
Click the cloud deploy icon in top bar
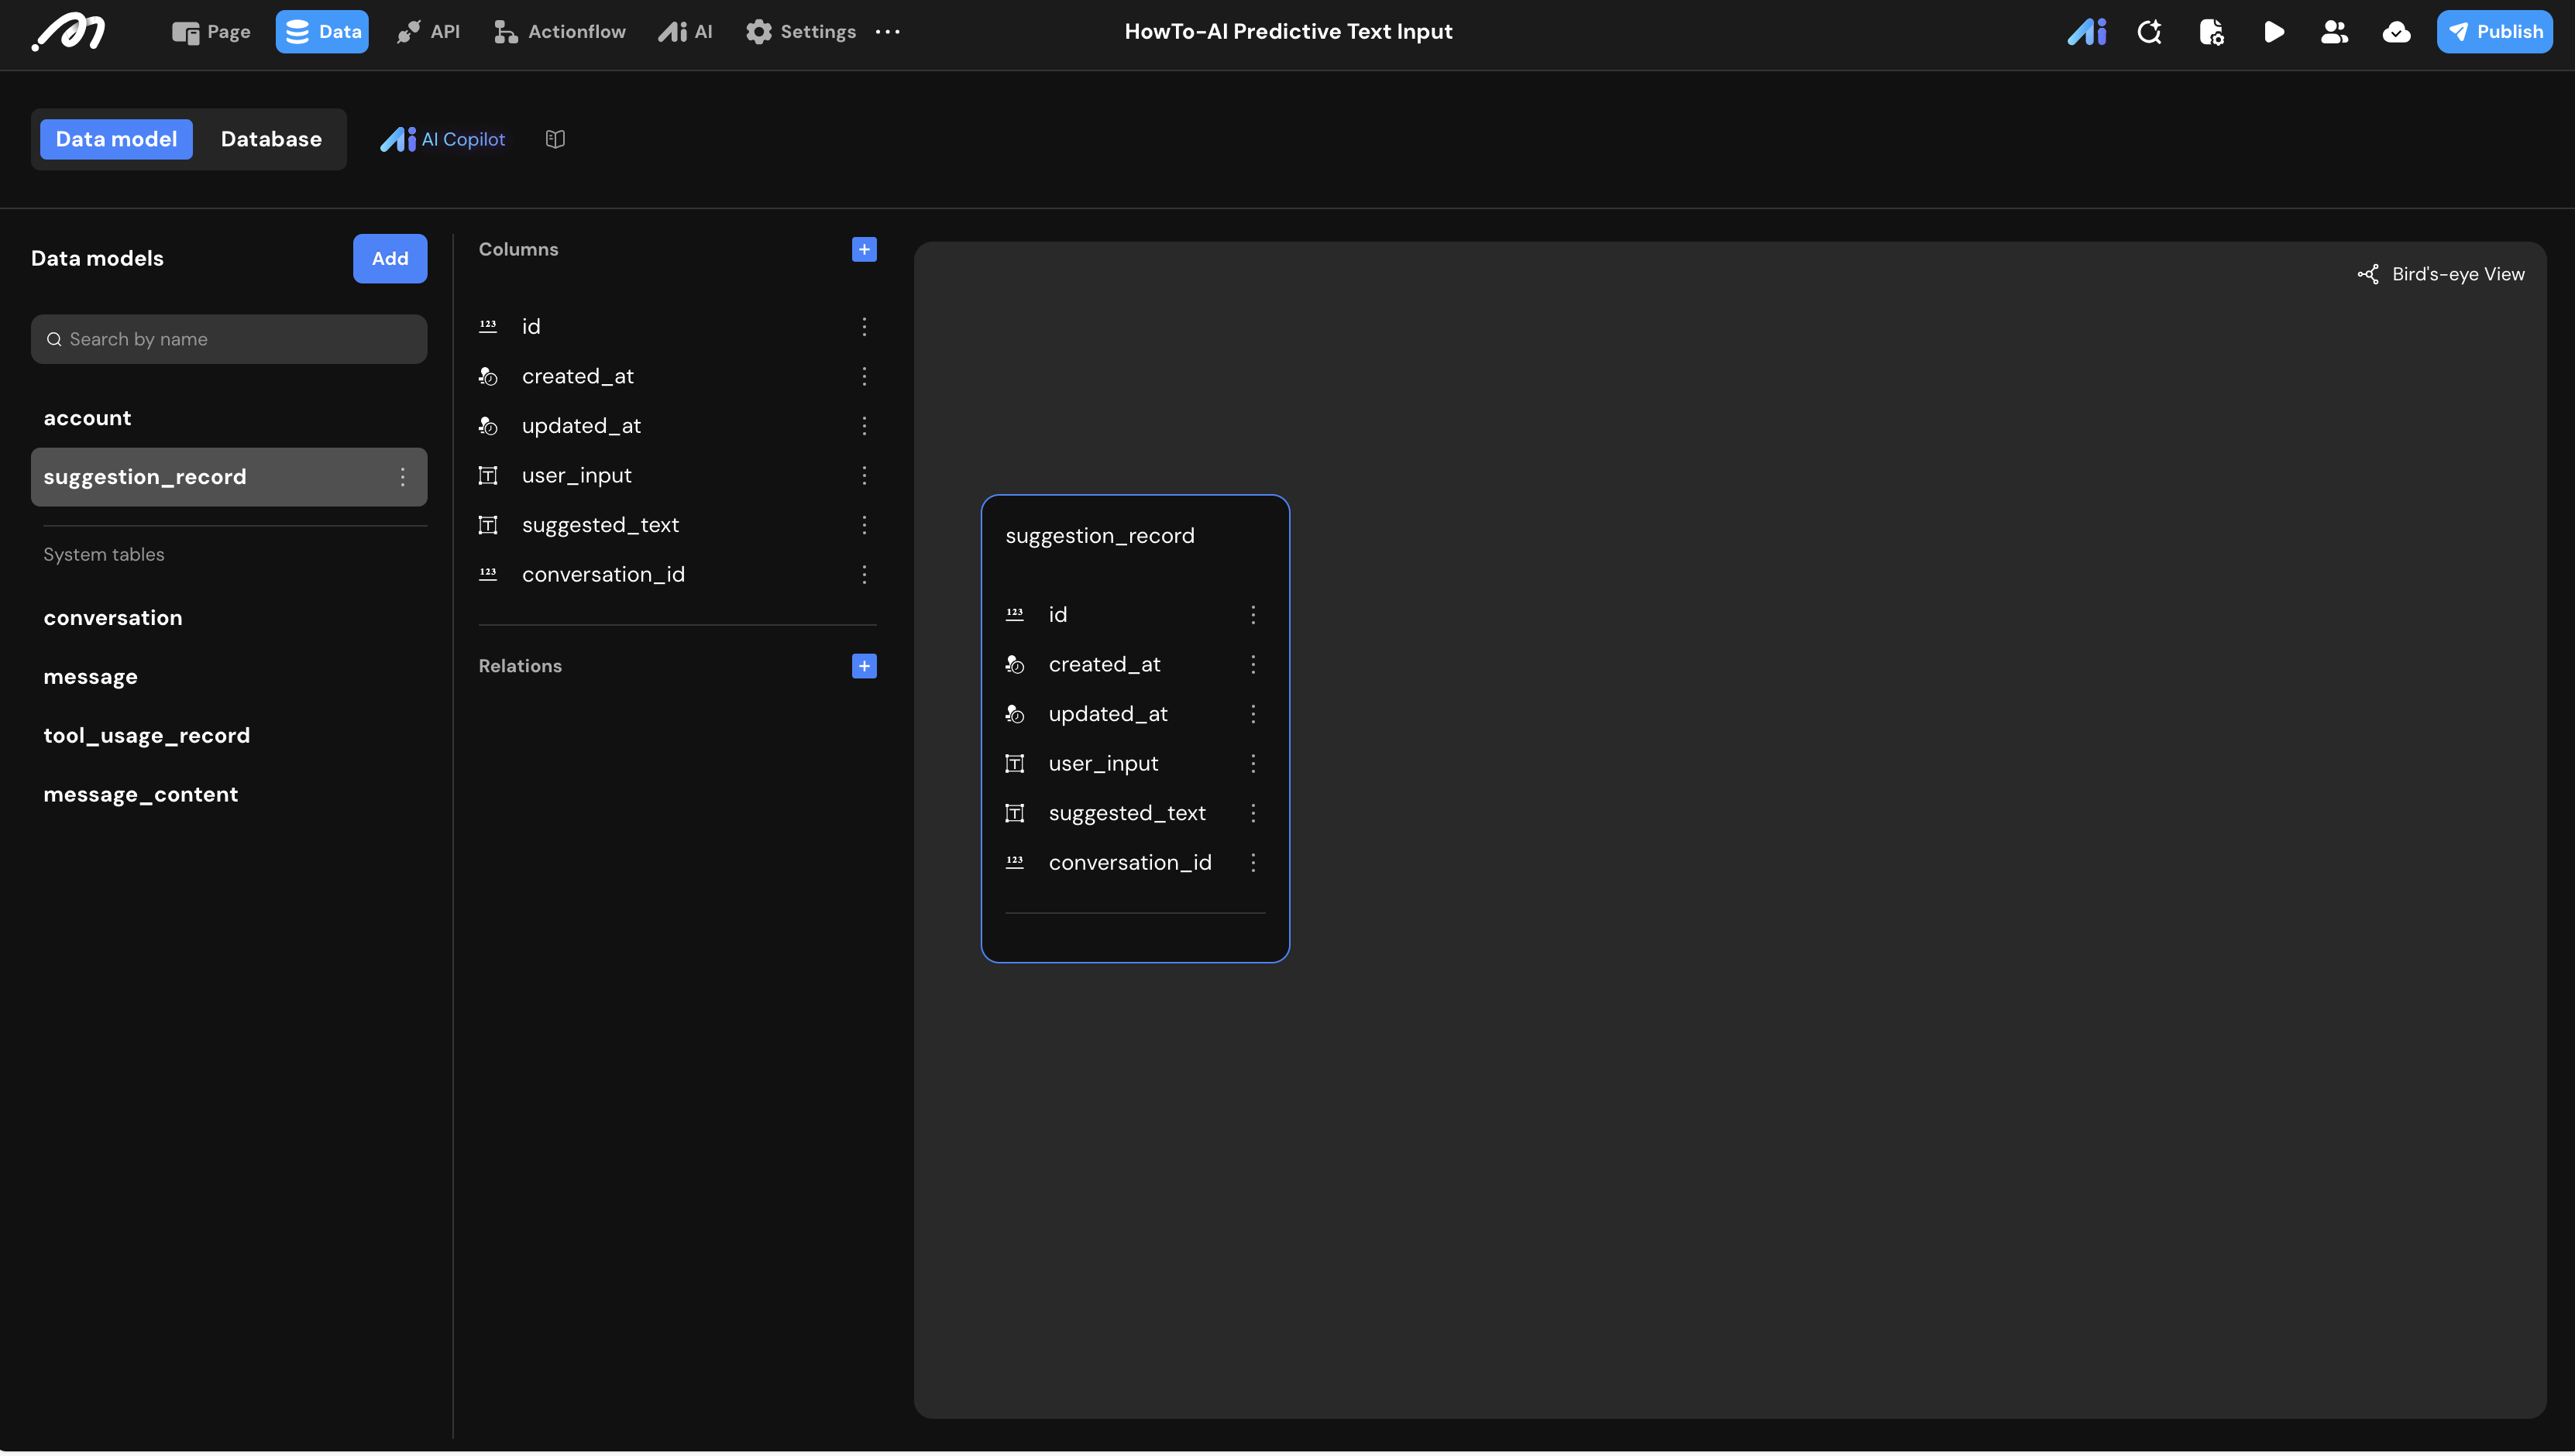coord(2396,32)
